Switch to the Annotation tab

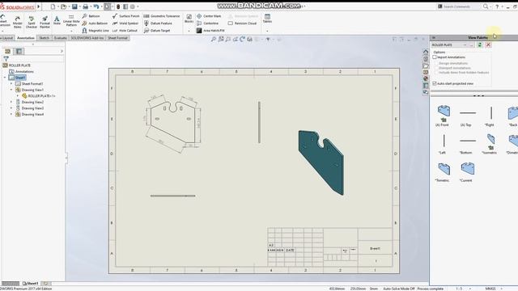pos(25,38)
